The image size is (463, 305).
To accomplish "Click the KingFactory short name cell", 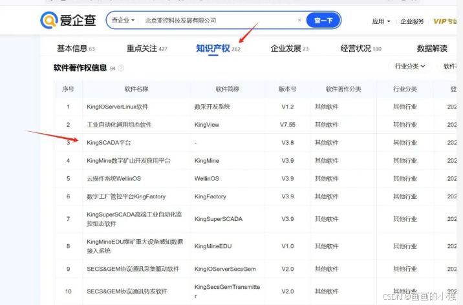I will tap(210, 196).
